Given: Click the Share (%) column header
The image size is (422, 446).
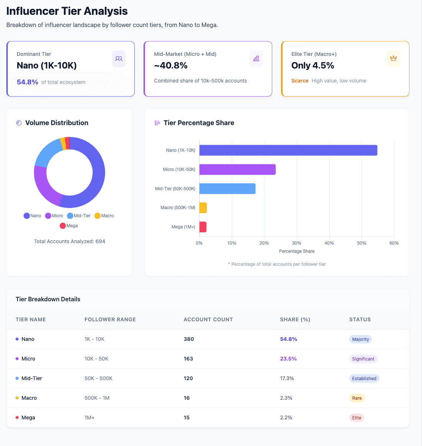Looking at the screenshot, I should coord(295,319).
